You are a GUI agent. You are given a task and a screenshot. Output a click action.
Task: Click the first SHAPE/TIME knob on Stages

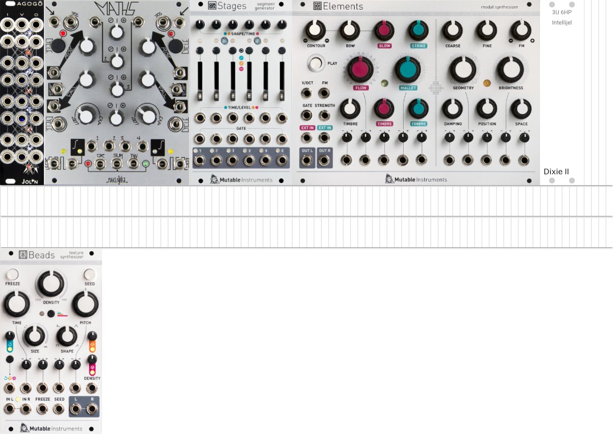click(x=200, y=25)
